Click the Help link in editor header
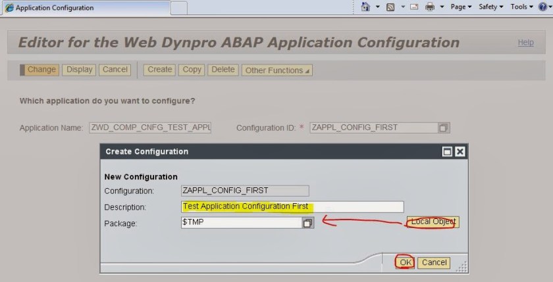Screen dimensions: 553x282 click(525, 43)
